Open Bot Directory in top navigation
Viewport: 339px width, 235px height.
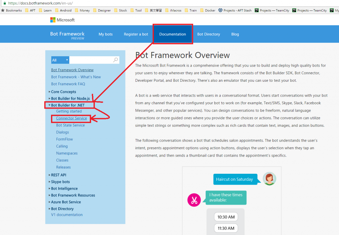click(209, 34)
